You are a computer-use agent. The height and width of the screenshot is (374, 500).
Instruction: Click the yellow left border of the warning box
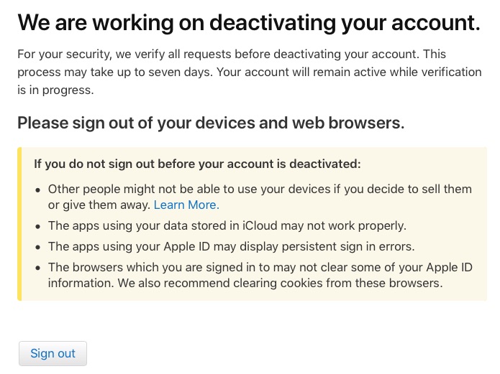[x=19, y=224]
